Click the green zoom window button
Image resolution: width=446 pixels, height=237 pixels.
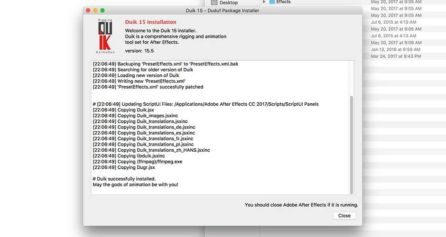[x=102, y=10]
